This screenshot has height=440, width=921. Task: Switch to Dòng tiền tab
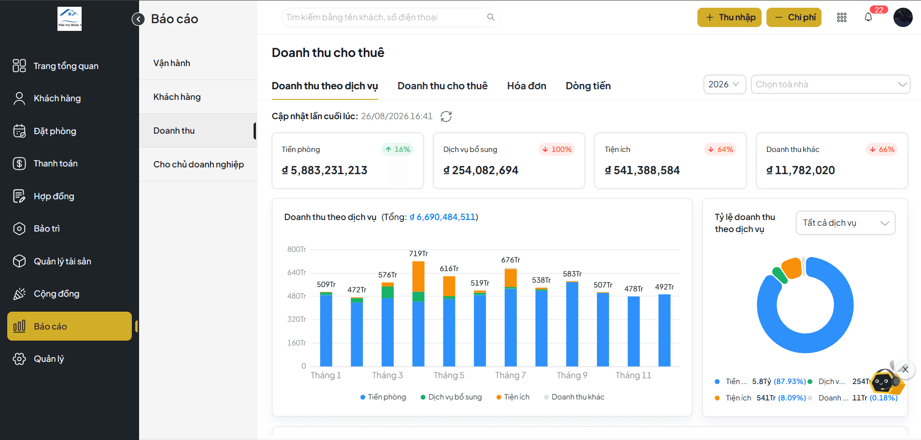tap(588, 86)
